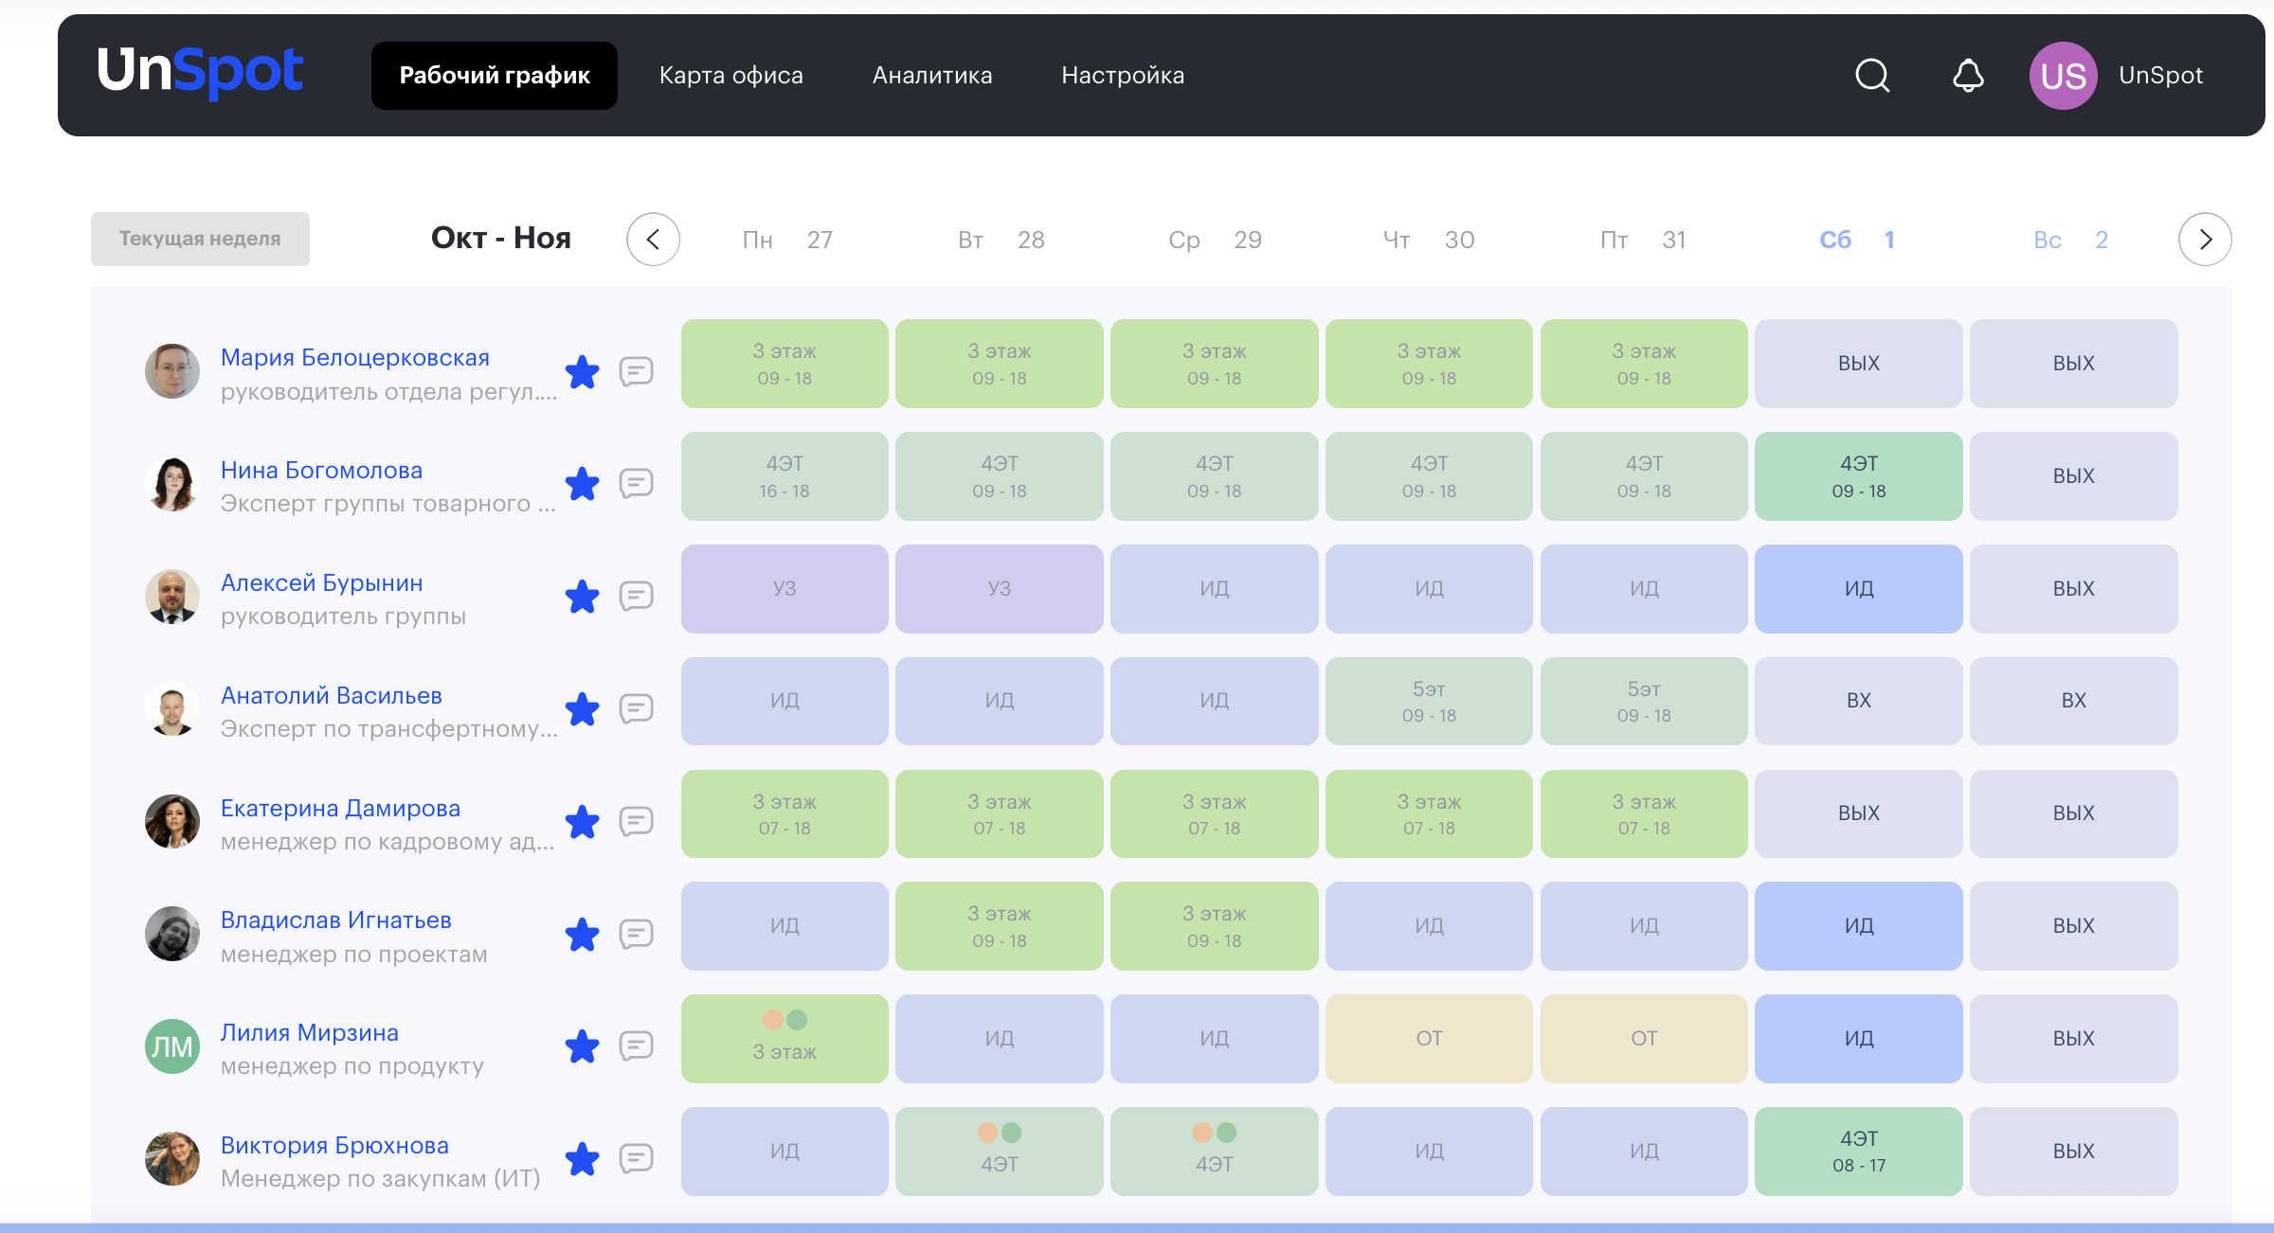The image size is (2274, 1233).
Task: Click the notifications bell icon
Action: (1968, 76)
